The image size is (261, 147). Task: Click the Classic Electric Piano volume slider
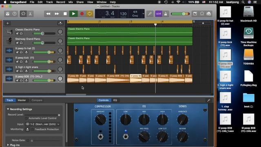click(x=44, y=33)
